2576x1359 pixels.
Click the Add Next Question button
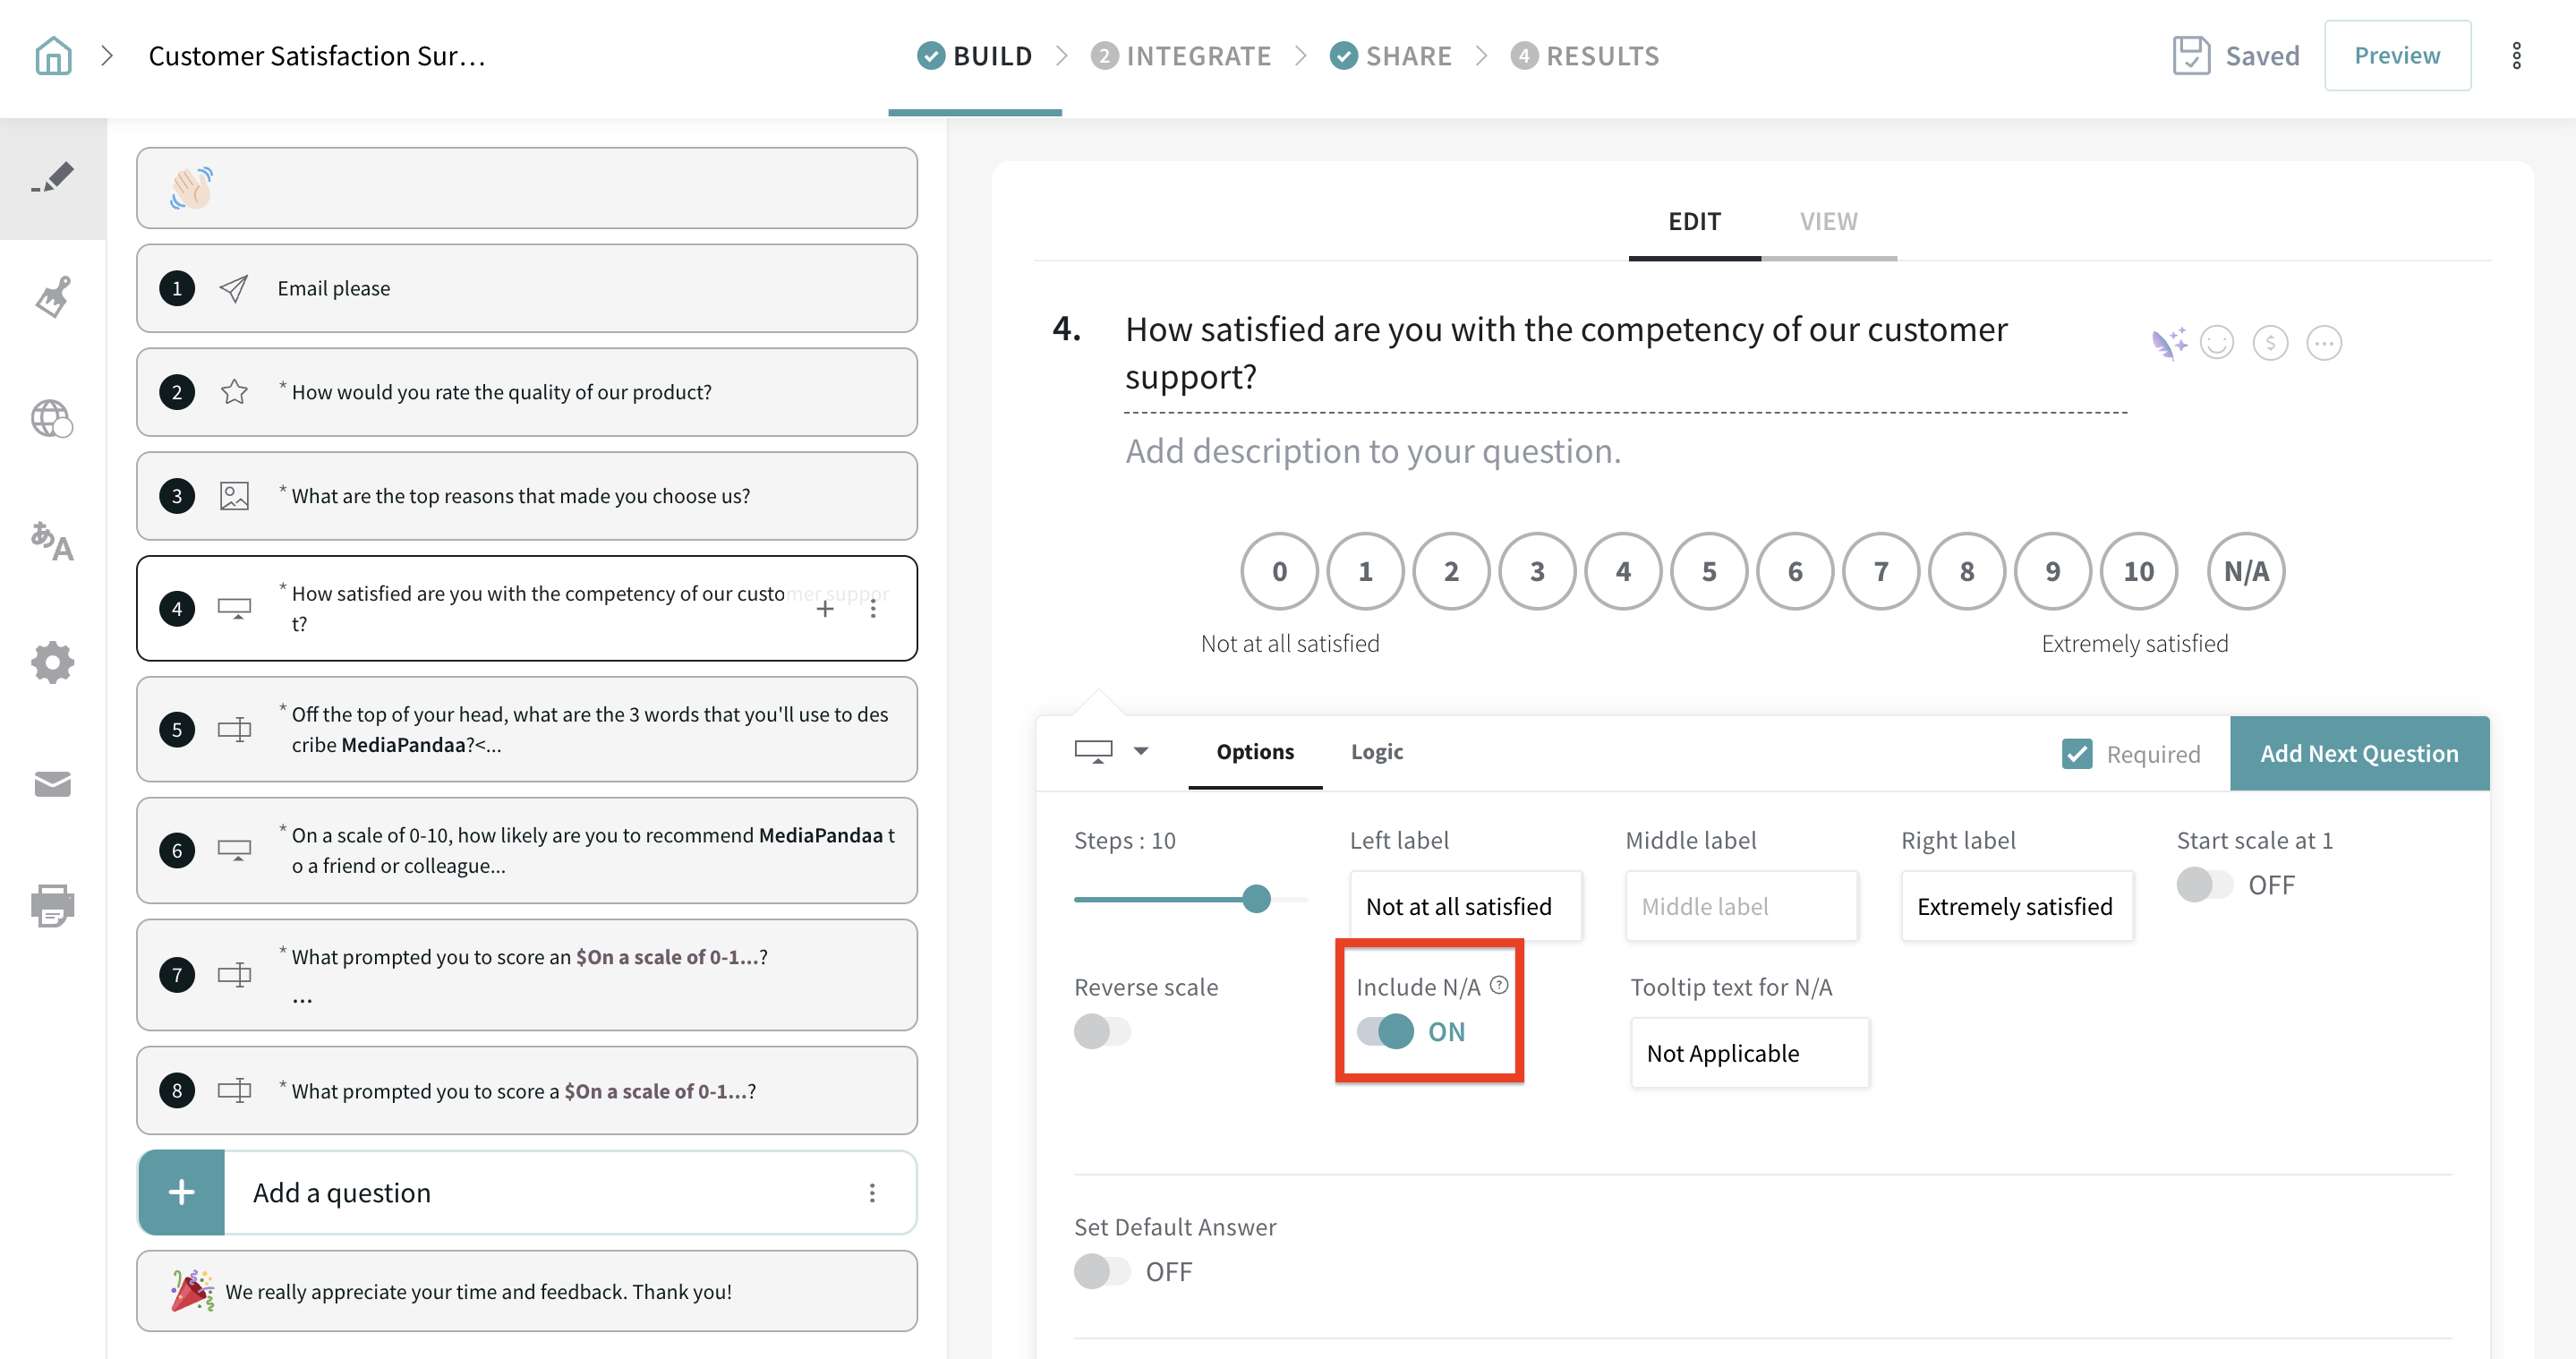(x=2358, y=753)
